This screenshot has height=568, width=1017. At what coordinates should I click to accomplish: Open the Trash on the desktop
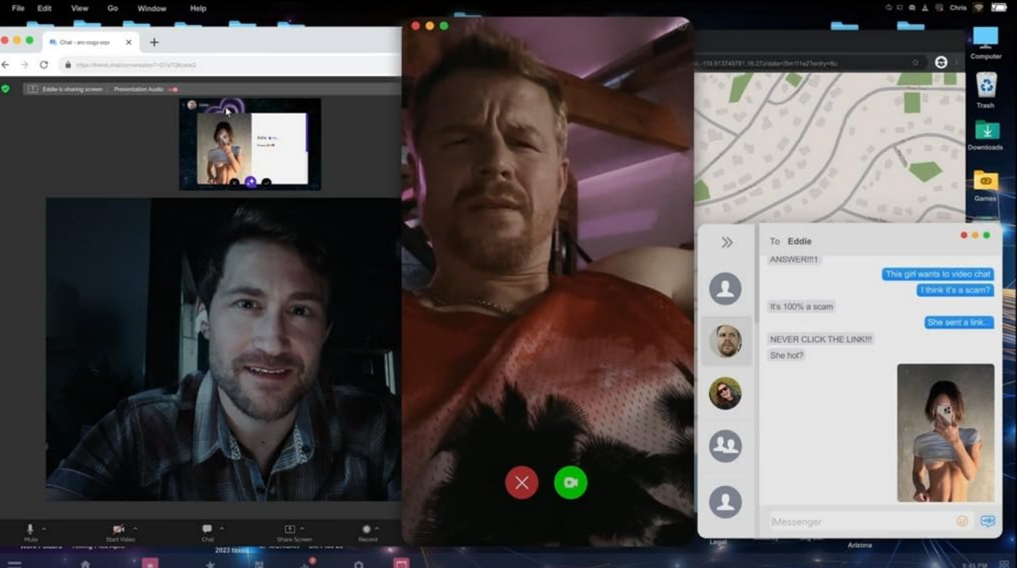pyautogui.click(x=985, y=86)
